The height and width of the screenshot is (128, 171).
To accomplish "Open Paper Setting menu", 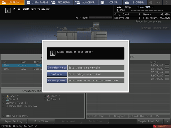I will click(14, 121).
